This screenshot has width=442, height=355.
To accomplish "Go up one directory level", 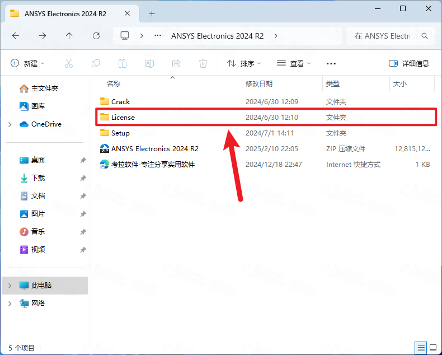I will [69, 36].
